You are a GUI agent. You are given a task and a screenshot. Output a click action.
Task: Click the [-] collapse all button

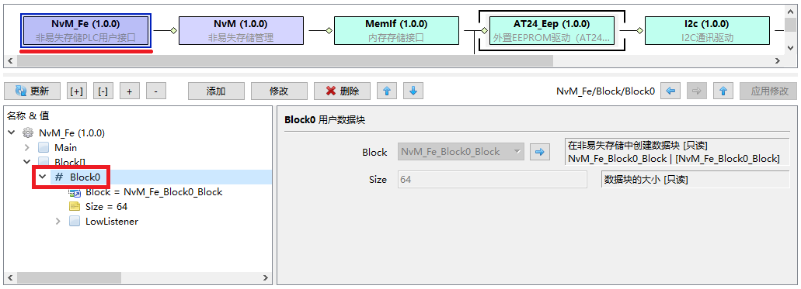tap(103, 91)
